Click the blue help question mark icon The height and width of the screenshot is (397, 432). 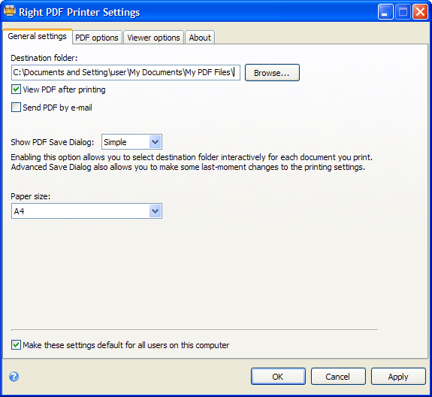click(x=14, y=376)
